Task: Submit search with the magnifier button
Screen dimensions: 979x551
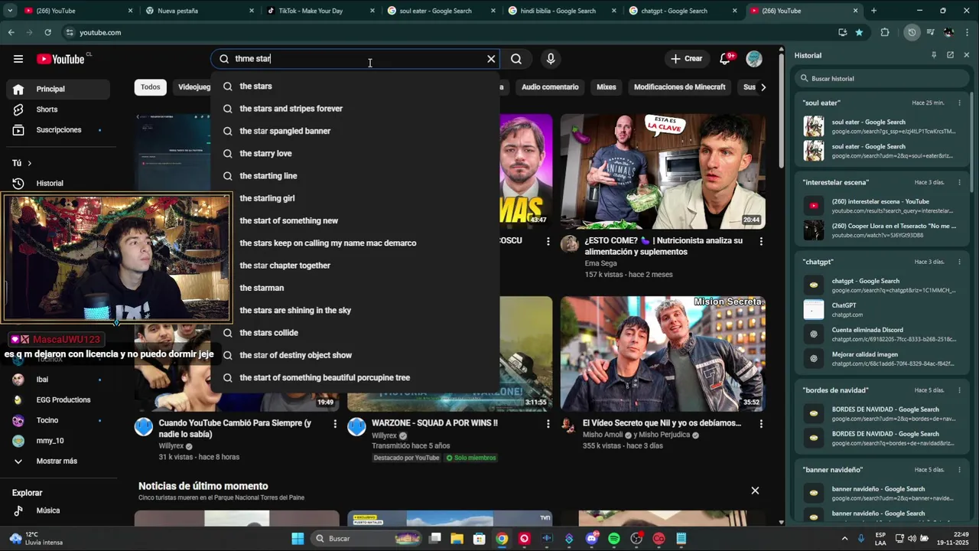Action: click(x=516, y=59)
